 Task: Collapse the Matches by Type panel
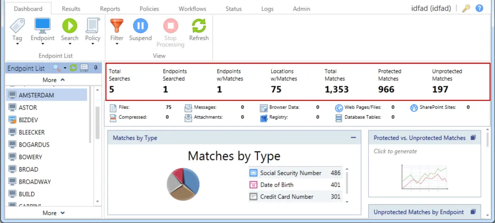pyautogui.click(x=353, y=138)
